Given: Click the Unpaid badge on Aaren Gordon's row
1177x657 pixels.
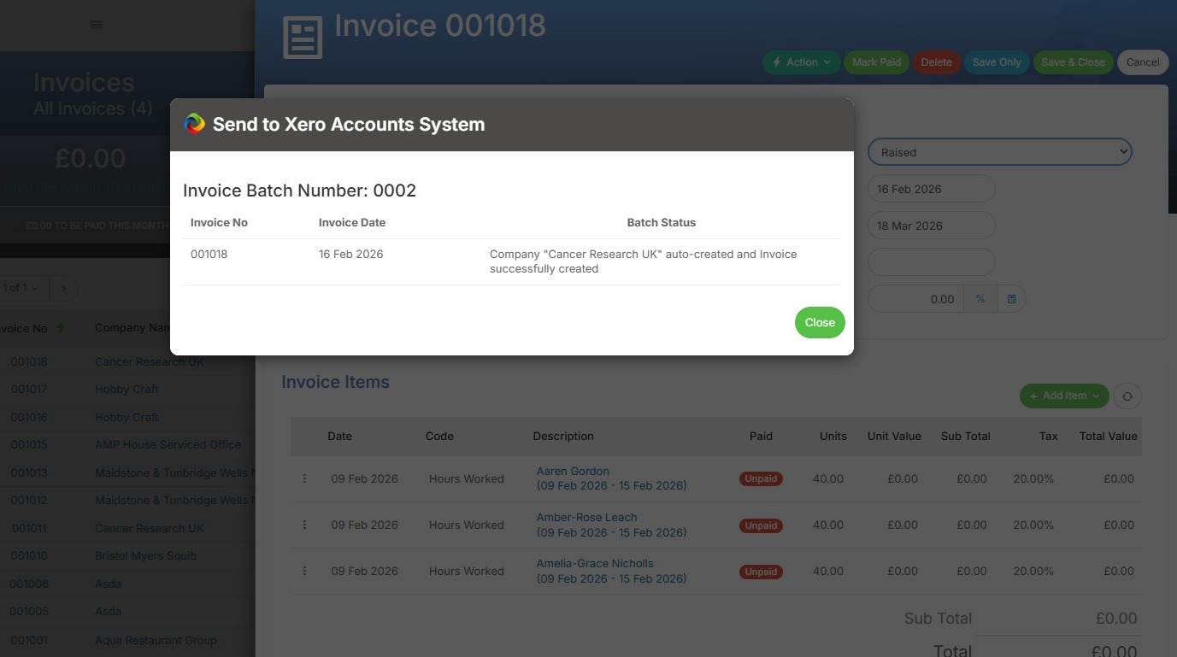Looking at the screenshot, I should click(761, 479).
